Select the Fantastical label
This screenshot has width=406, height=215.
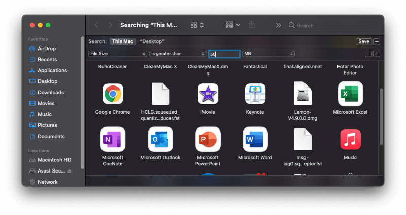pos(255,67)
